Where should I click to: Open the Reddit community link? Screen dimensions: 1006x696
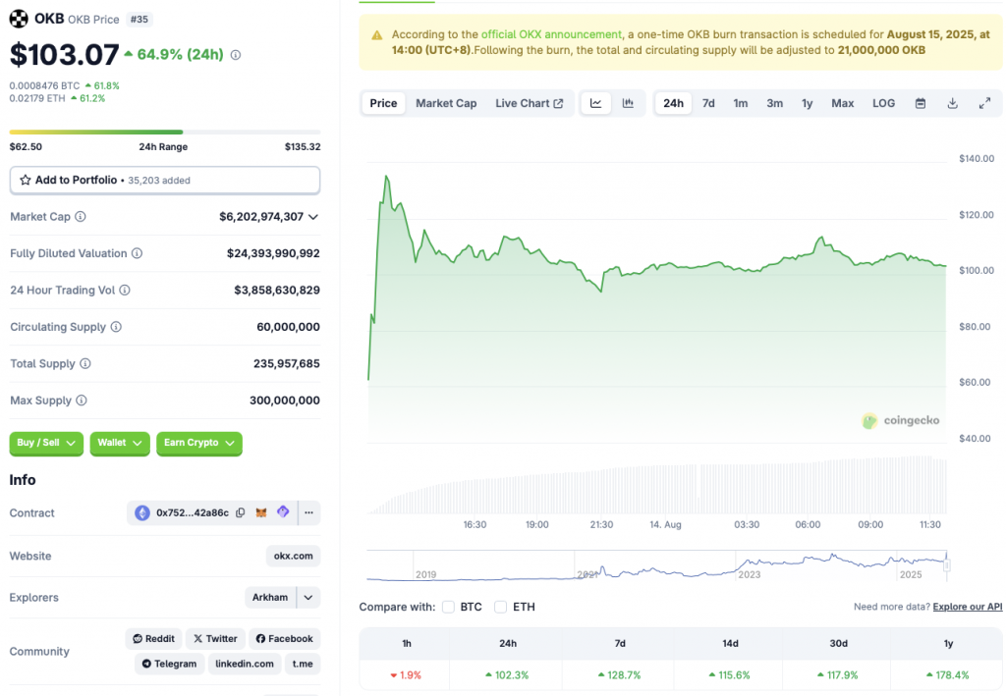[x=153, y=639]
